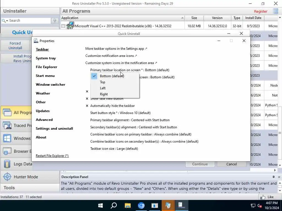The width and height of the screenshot is (282, 211).
Task: Open Settings and uninstall section
Action: pyautogui.click(x=54, y=129)
